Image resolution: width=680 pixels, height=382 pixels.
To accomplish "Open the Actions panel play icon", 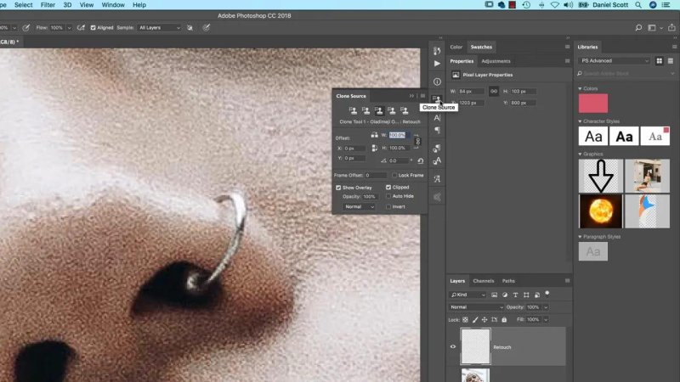I will point(437,64).
